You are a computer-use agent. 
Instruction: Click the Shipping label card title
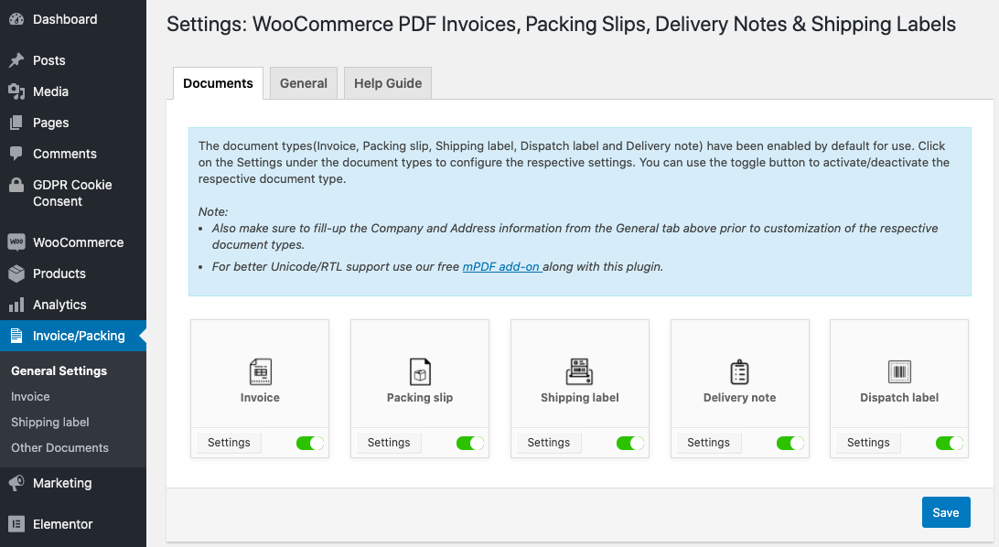point(580,397)
